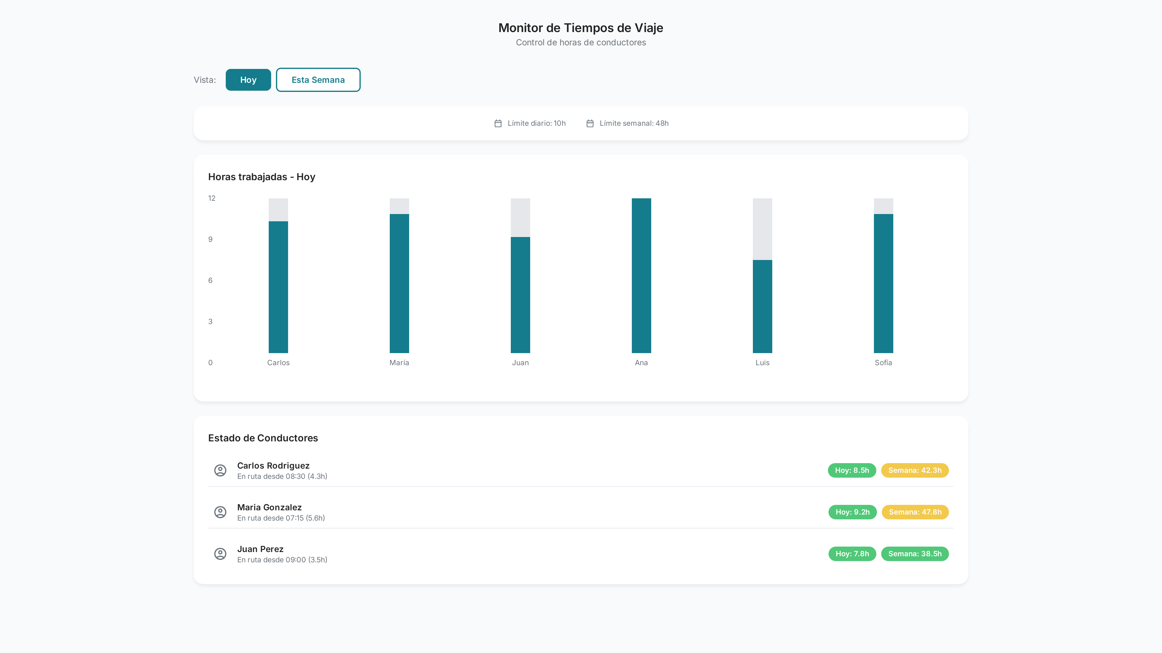Image resolution: width=1162 pixels, height=653 pixels.
Task: Switch to the Hoy view
Action: (x=248, y=80)
